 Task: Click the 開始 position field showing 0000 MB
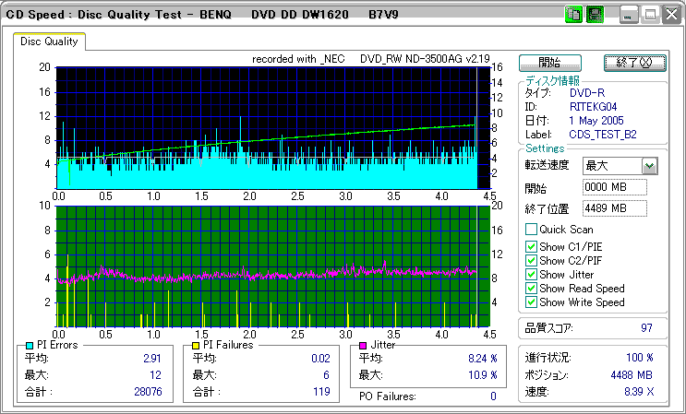[616, 187]
